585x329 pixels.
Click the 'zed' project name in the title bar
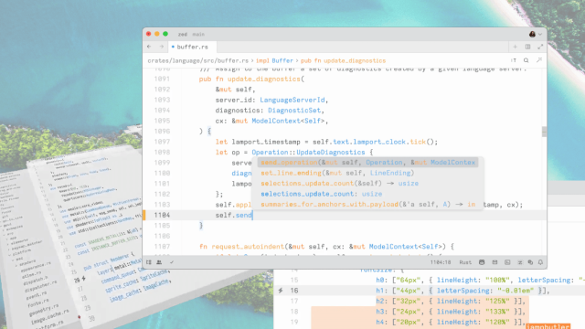183,34
